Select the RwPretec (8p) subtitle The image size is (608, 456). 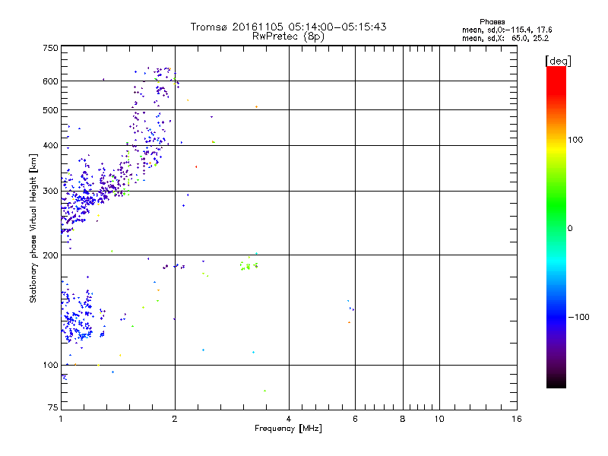point(289,36)
